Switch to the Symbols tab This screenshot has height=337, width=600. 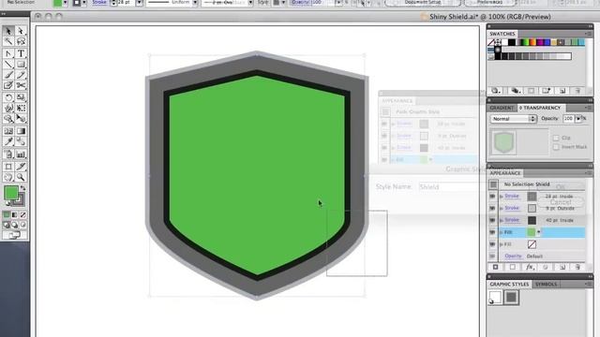546,285
